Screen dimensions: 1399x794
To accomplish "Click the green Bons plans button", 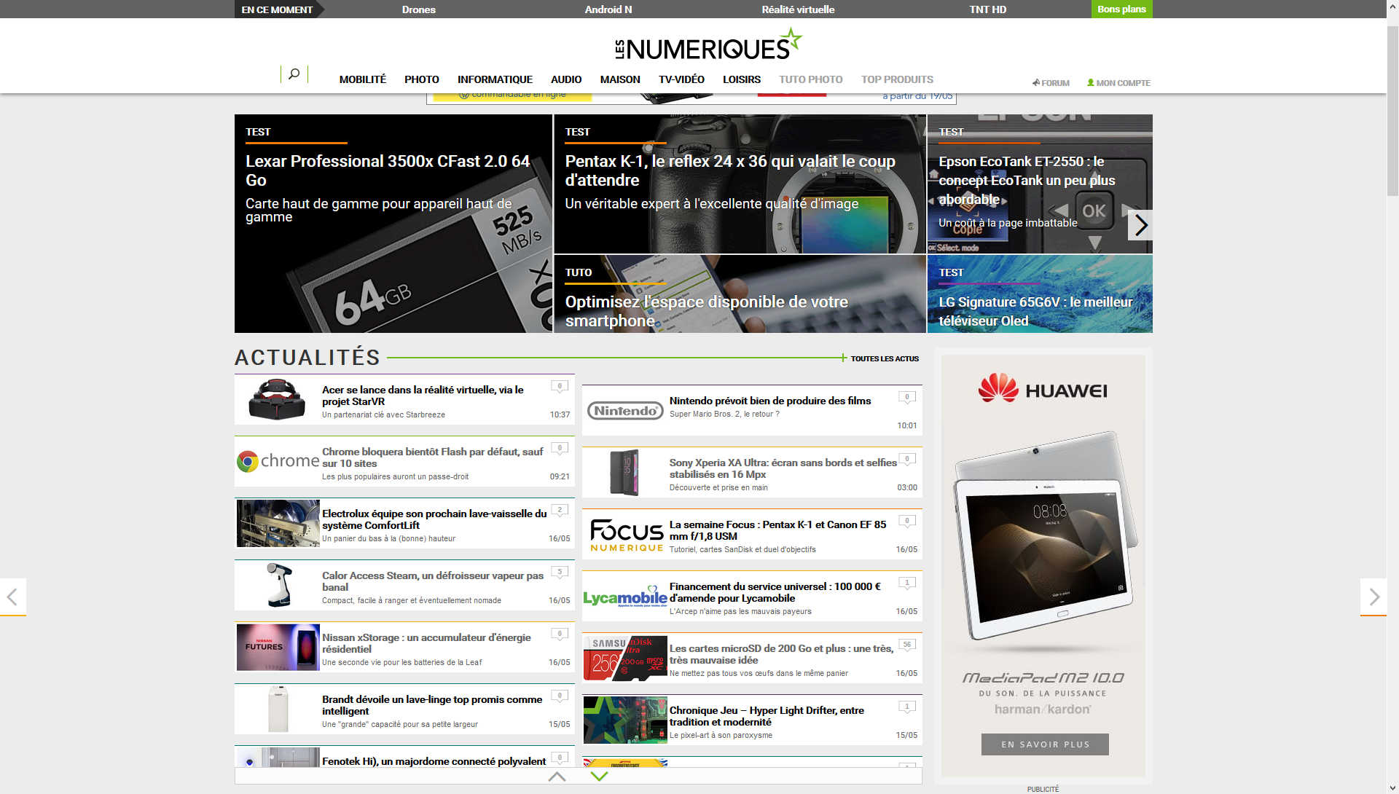I will pyautogui.click(x=1121, y=9).
